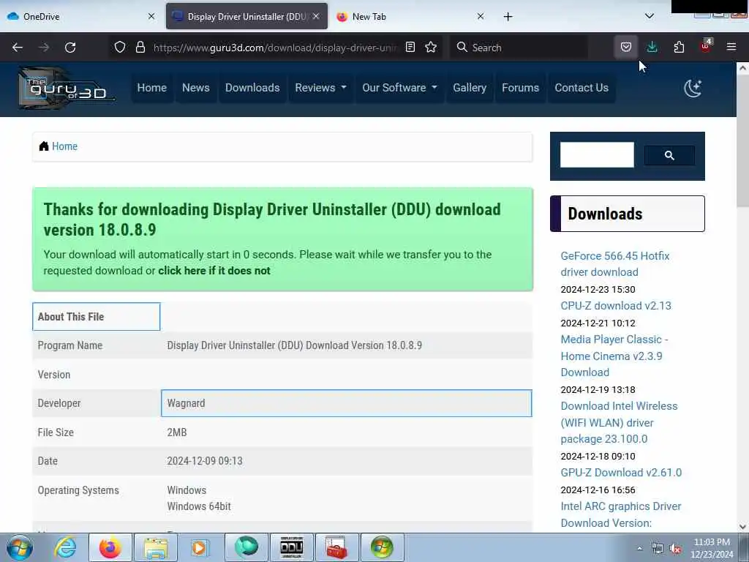Click the sidebar search text field
Image resolution: width=749 pixels, height=562 pixels.
tap(597, 155)
